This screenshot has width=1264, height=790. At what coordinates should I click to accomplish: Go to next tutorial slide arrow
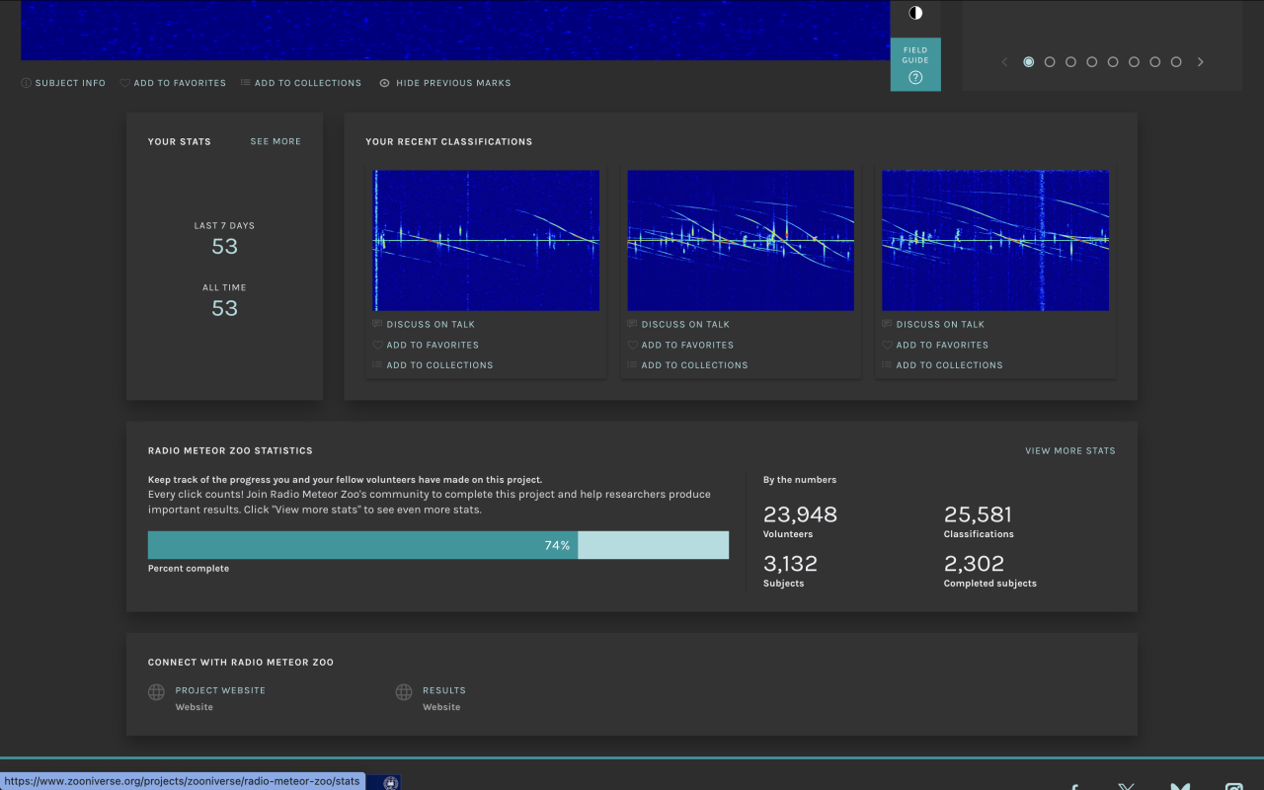point(1201,62)
